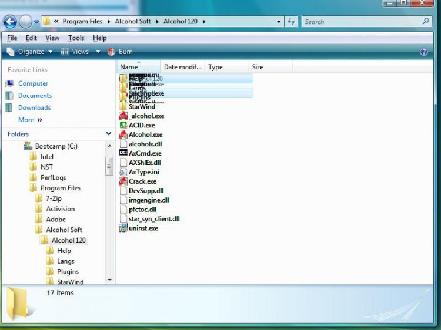The height and width of the screenshot is (330, 441).
Task: Click the Refresh button beside address bar
Action: (x=291, y=22)
